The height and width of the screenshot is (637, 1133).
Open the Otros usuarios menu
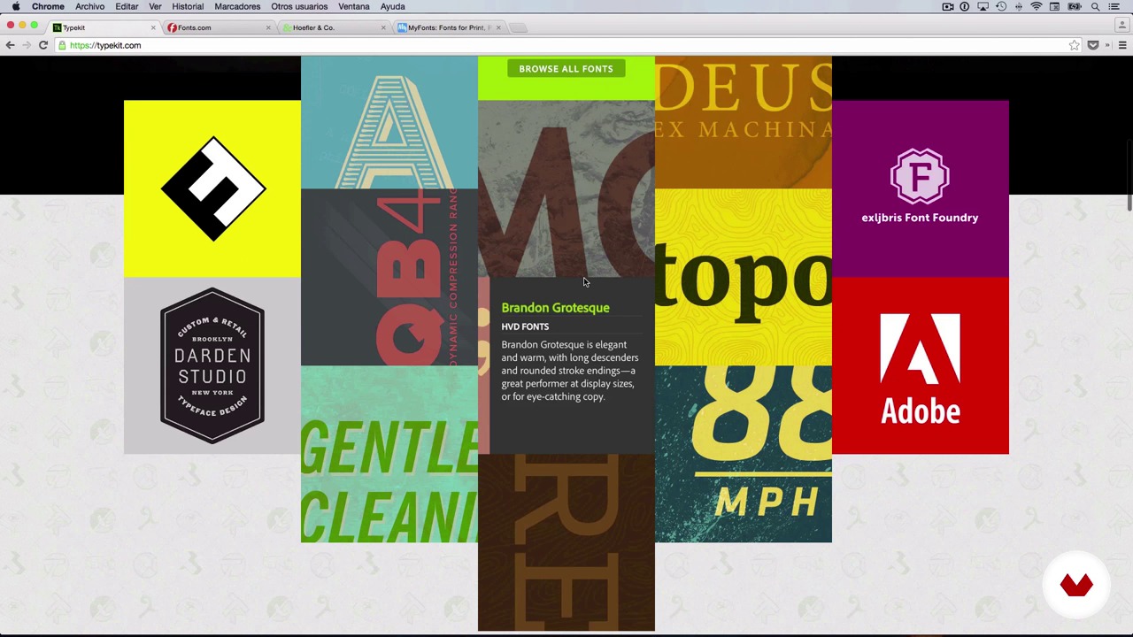click(x=299, y=6)
